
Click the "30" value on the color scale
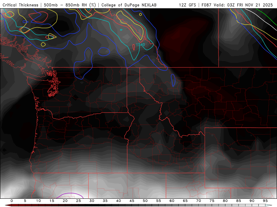92,201
